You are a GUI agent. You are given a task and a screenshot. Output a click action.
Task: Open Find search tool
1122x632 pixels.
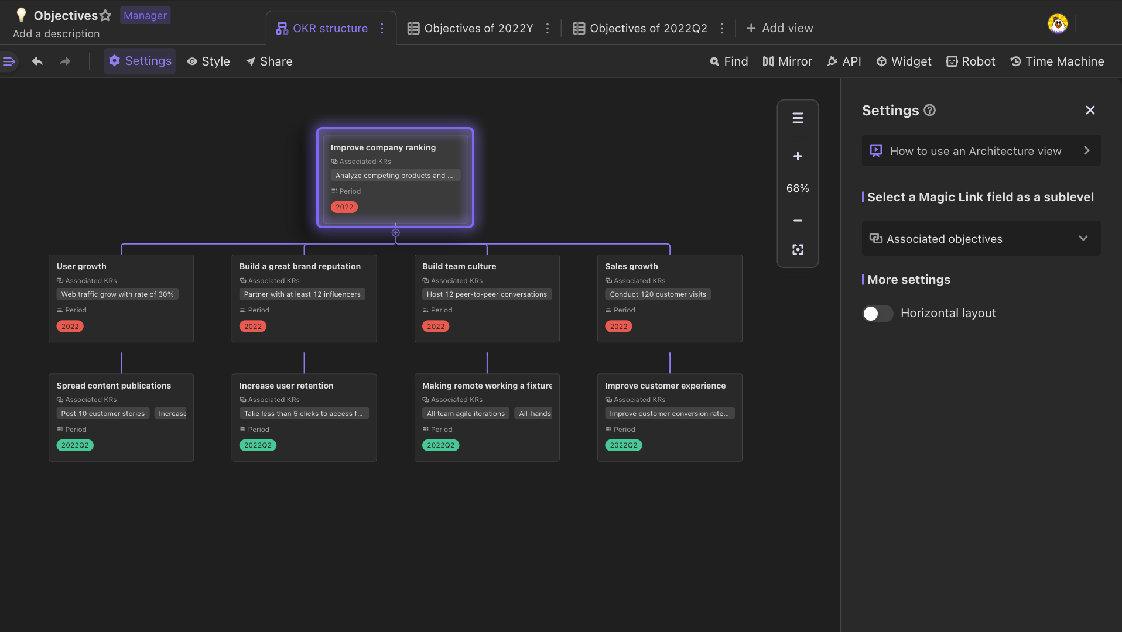coord(729,61)
